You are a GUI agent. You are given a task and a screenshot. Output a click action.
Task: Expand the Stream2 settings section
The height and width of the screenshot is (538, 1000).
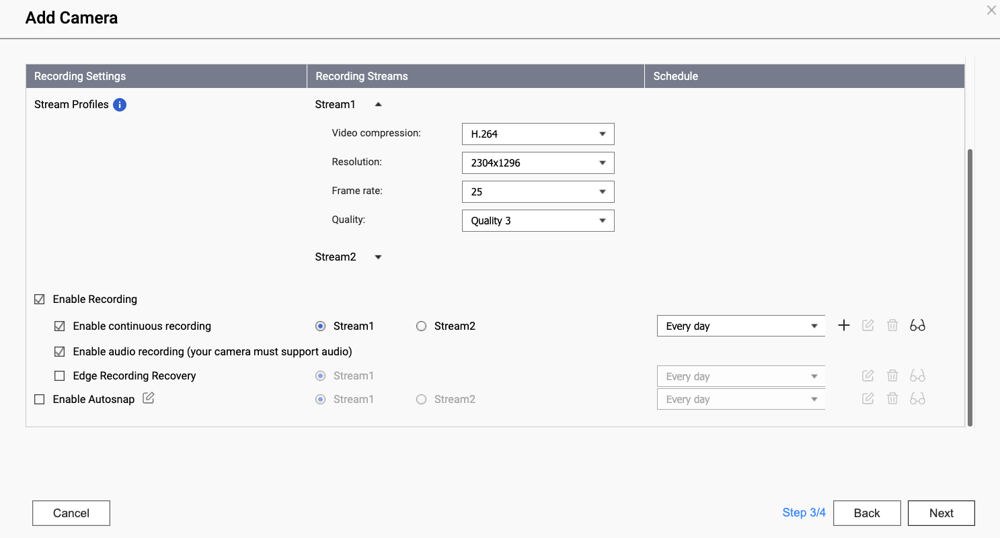[378, 257]
